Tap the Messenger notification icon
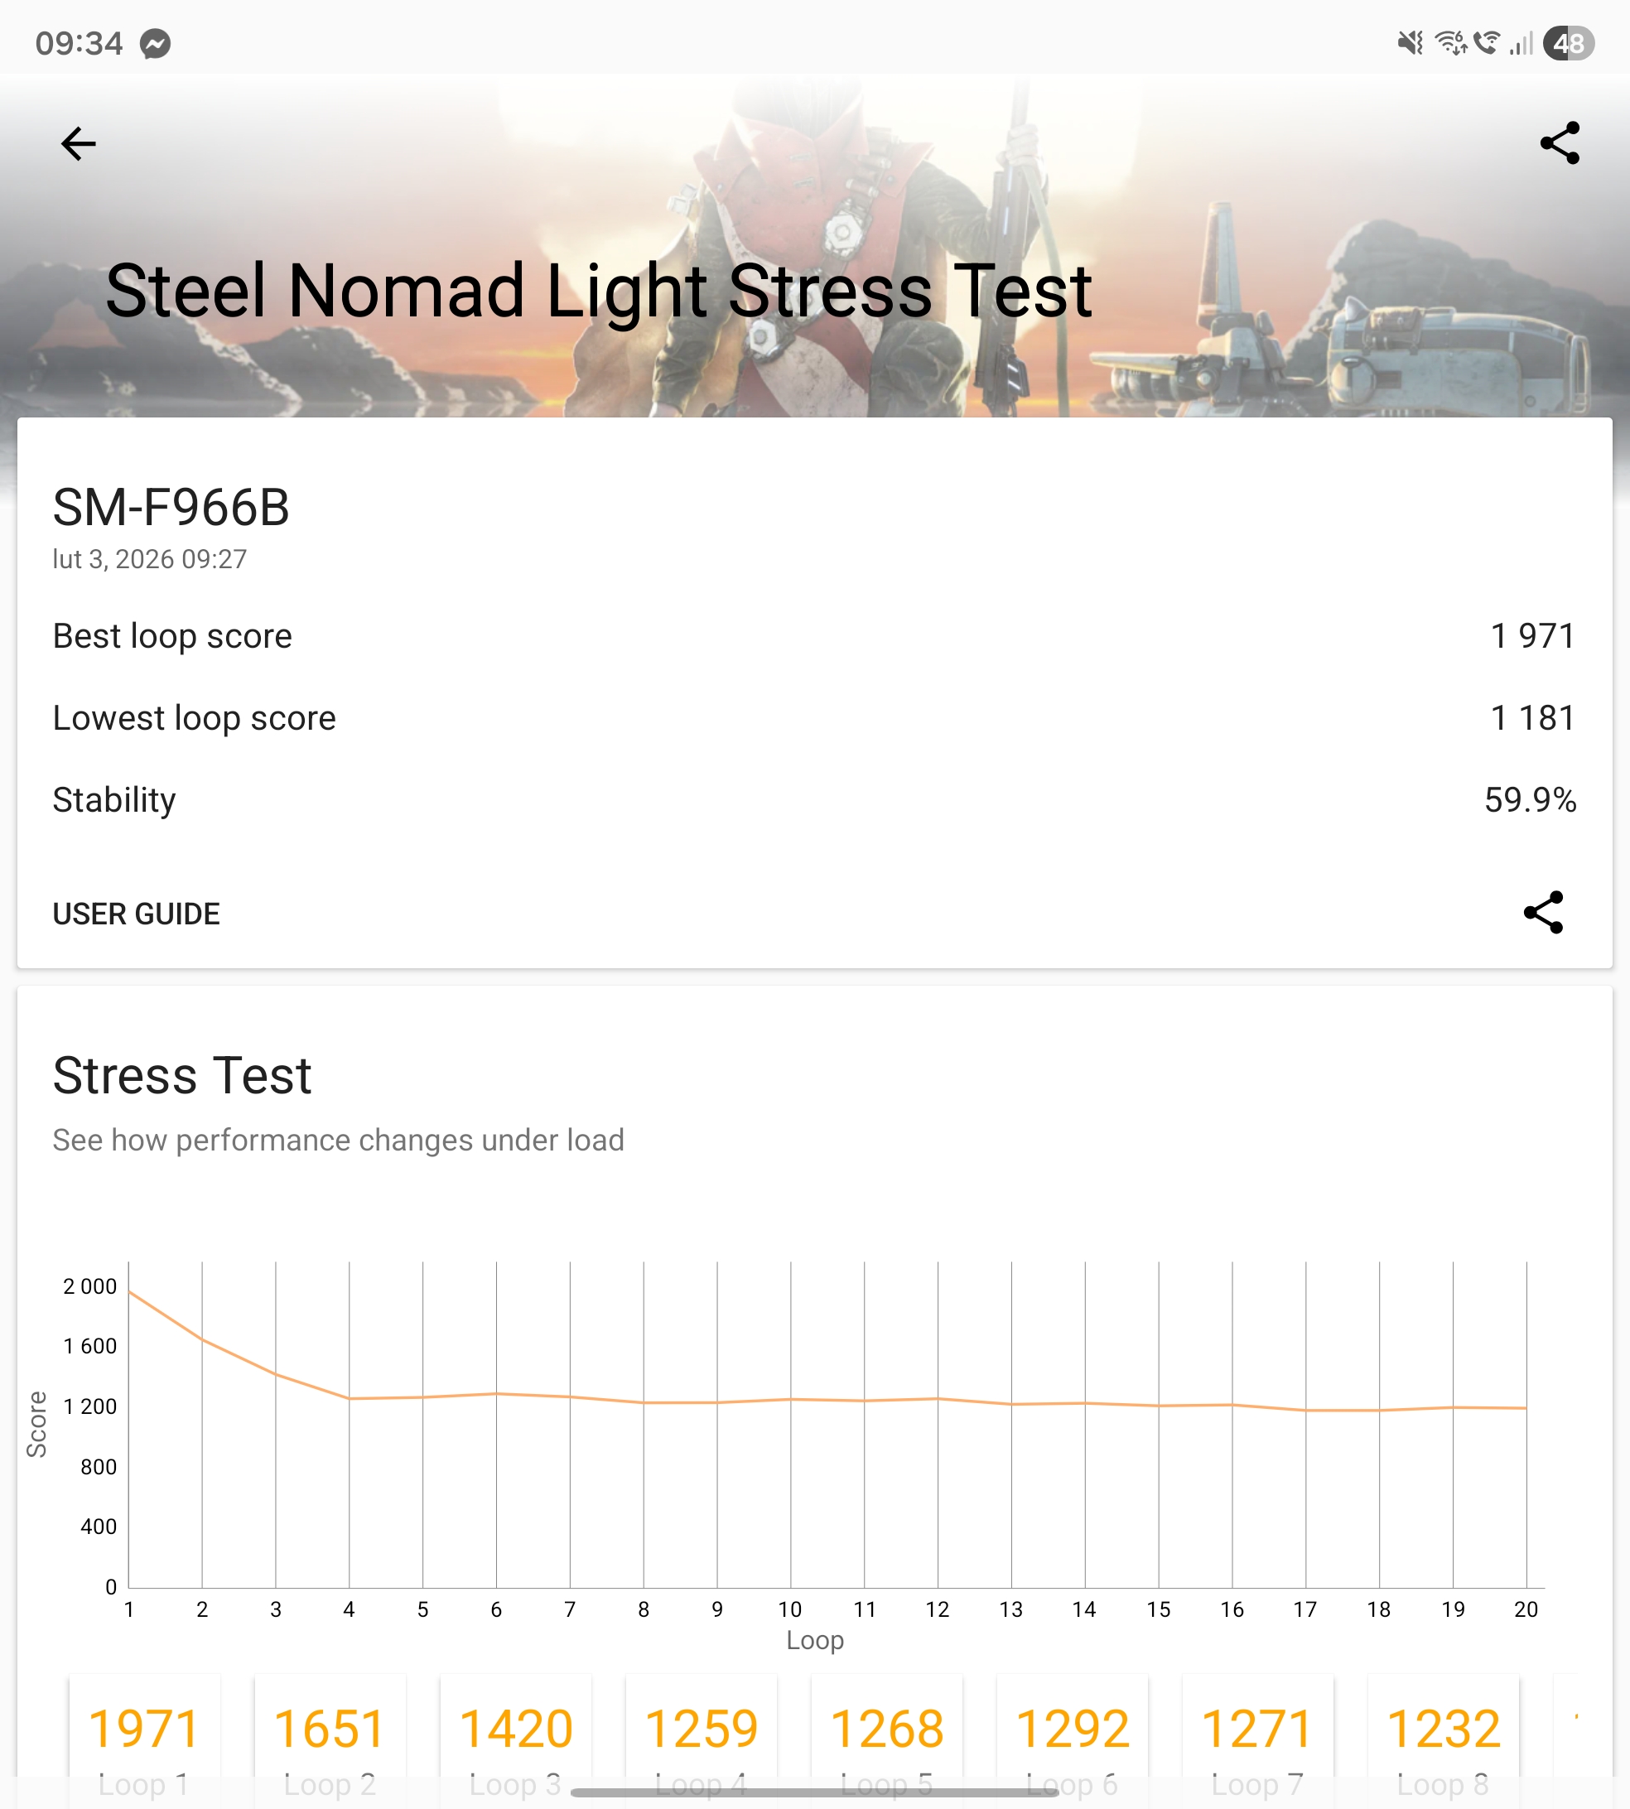Viewport: 1630px width, 1809px height. tap(155, 44)
